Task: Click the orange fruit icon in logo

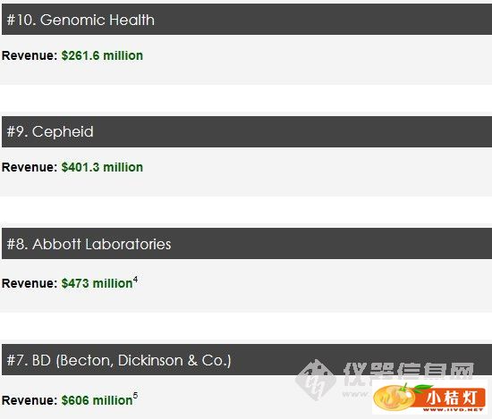Action: click(x=394, y=398)
